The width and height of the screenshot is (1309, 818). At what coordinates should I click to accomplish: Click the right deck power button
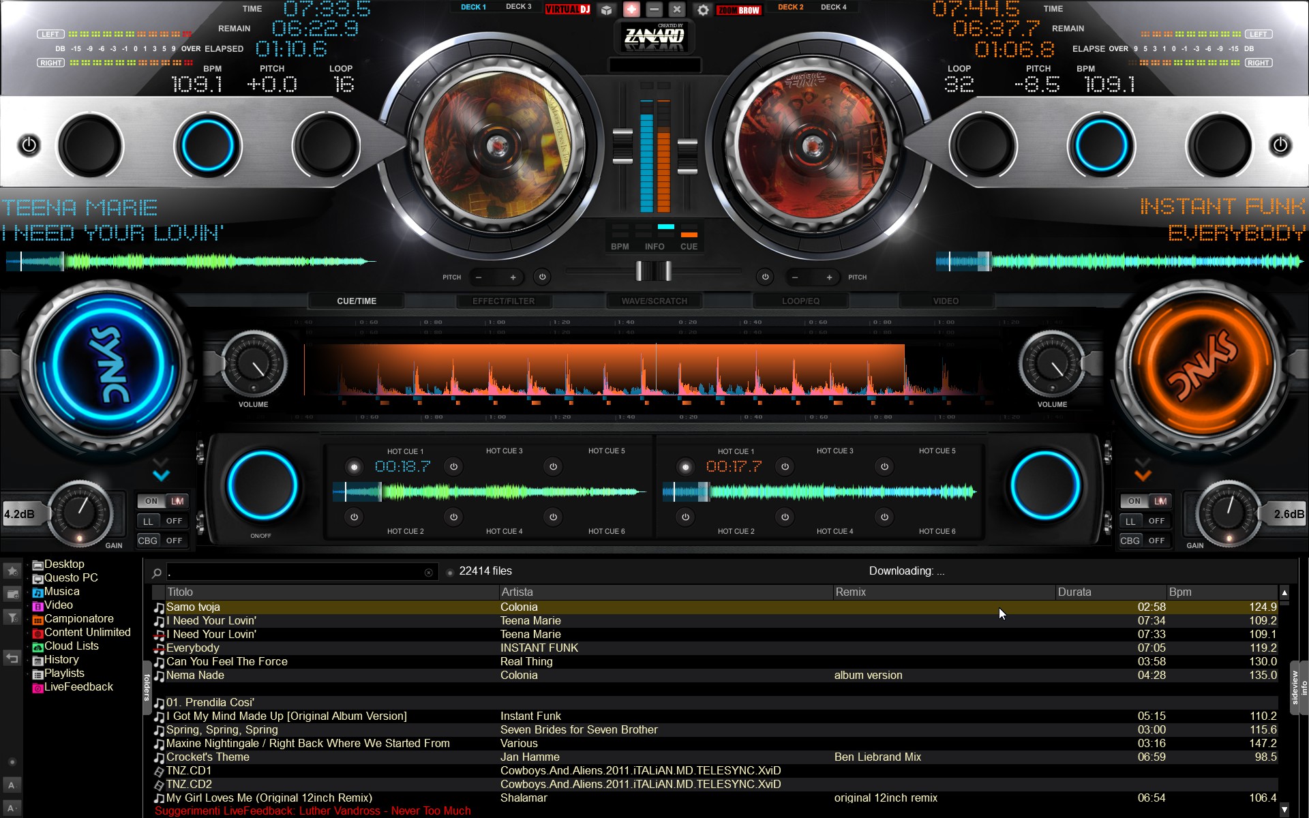1280,145
